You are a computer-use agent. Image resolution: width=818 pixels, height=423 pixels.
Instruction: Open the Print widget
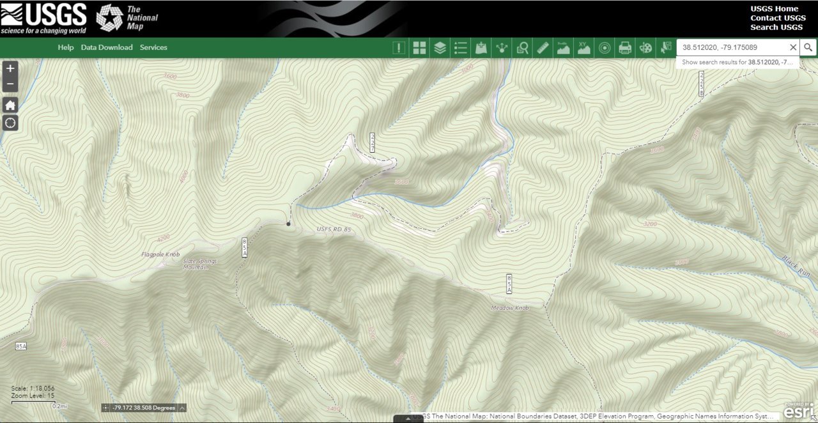point(625,47)
